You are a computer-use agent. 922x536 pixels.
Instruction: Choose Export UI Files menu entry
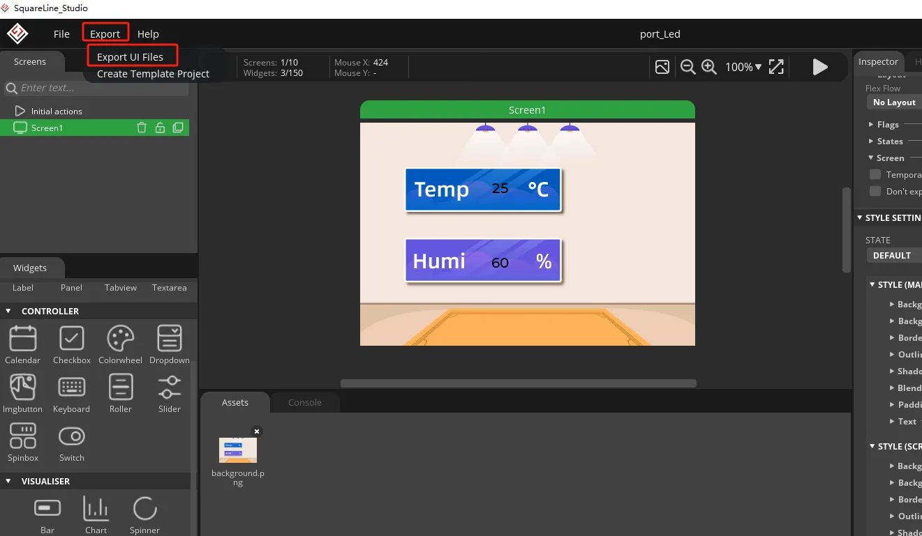point(131,57)
